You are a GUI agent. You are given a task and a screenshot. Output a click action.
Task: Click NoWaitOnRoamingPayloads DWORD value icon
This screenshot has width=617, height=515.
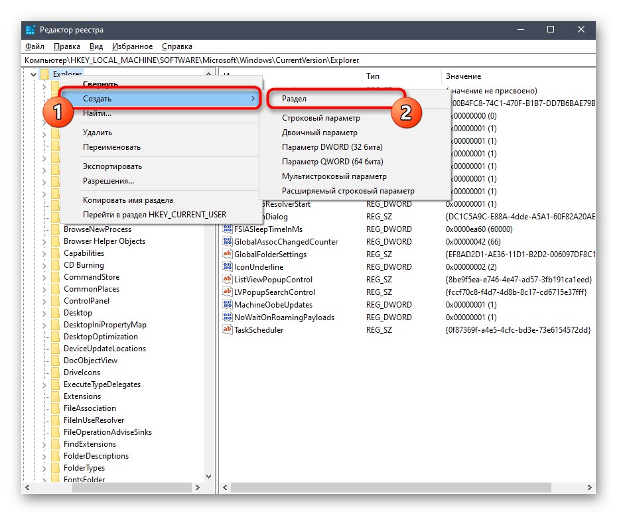(227, 317)
